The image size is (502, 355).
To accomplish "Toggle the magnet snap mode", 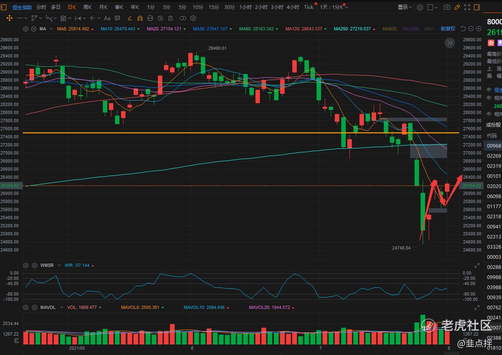I will point(140,18).
